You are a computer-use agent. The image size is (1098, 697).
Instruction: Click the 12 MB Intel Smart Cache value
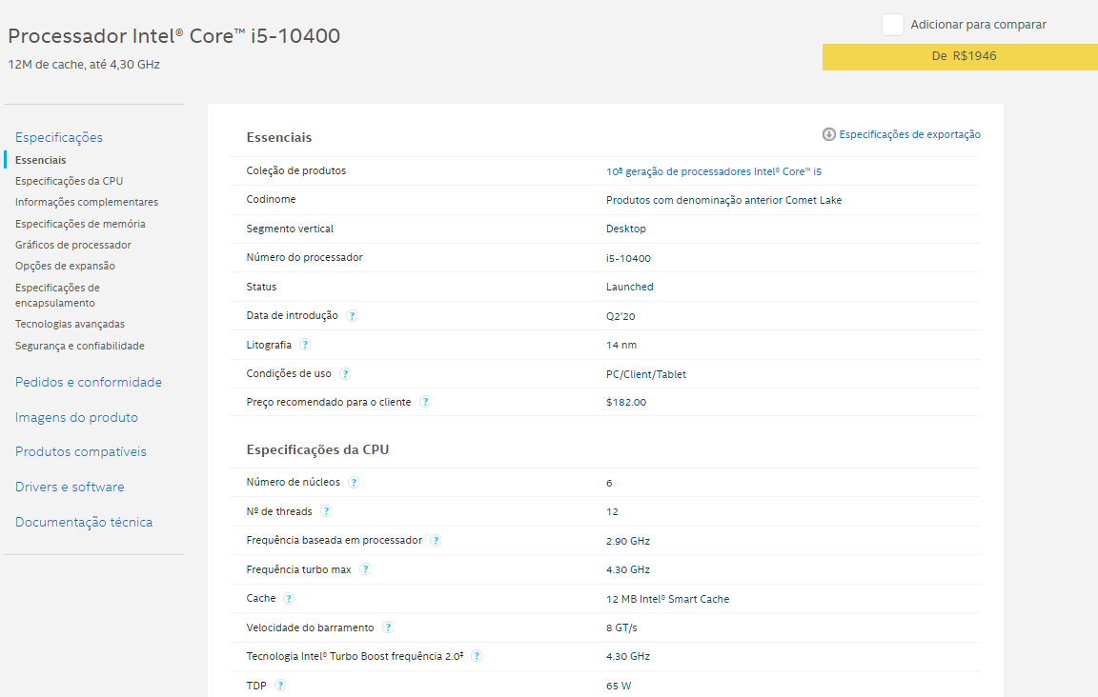point(668,599)
